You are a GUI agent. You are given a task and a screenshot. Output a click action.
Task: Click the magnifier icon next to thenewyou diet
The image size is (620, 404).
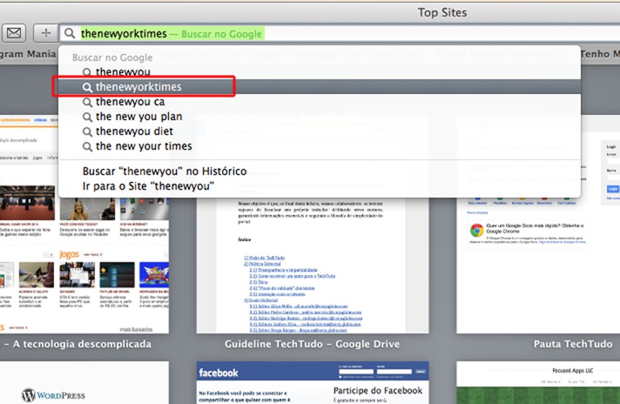pos(89,131)
